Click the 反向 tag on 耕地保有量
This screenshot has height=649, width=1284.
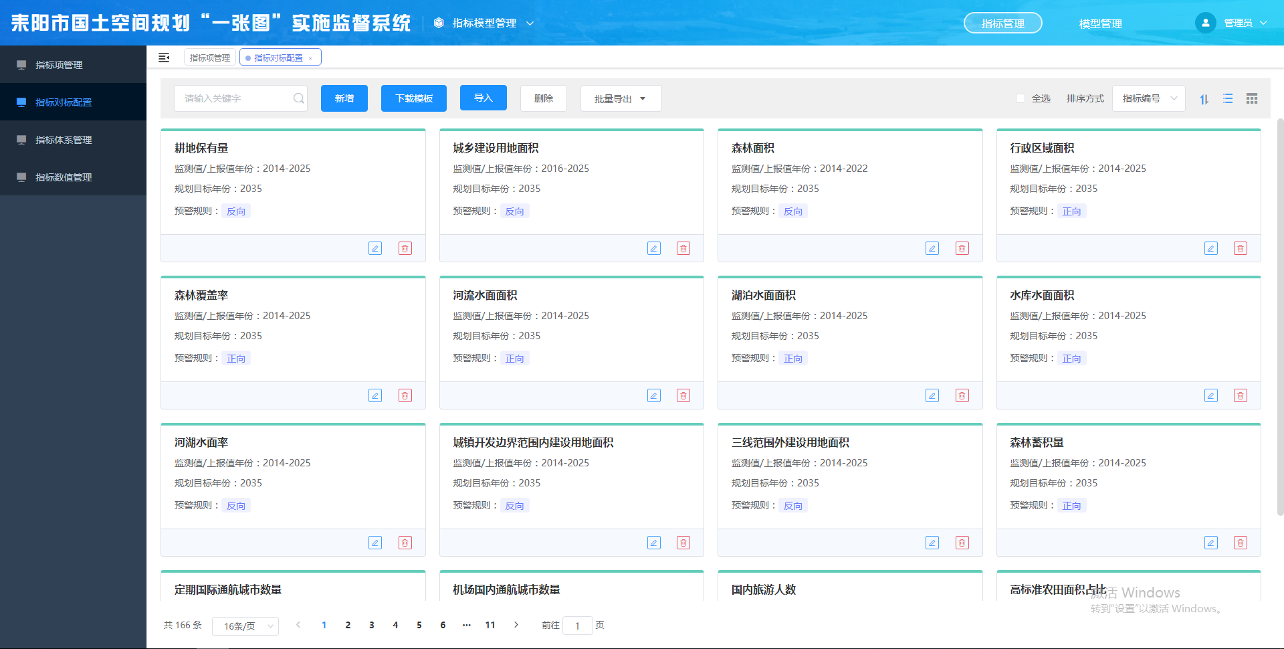tap(236, 211)
